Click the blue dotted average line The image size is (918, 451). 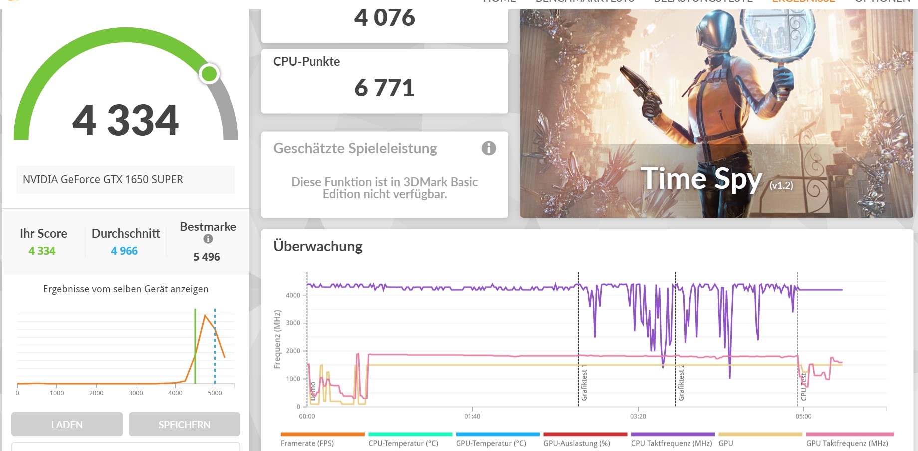click(215, 346)
